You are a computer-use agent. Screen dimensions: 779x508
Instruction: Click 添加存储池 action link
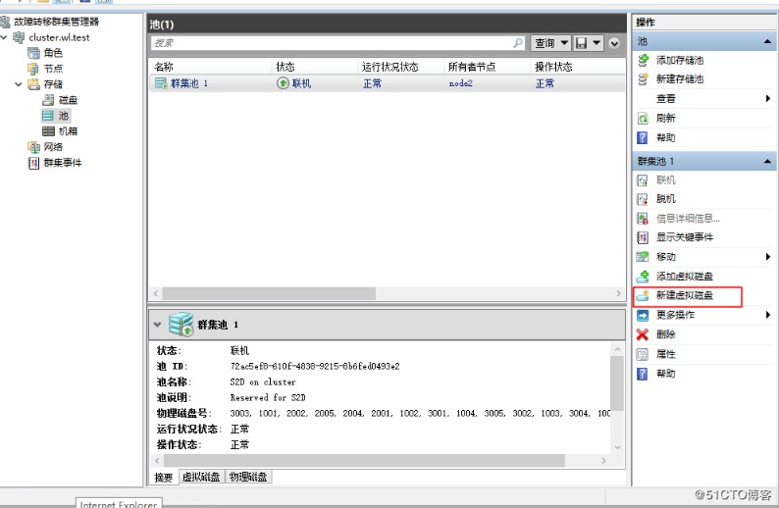[680, 60]
